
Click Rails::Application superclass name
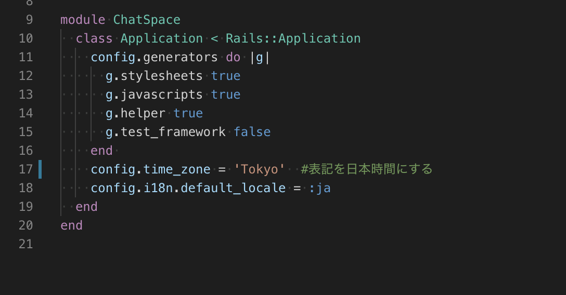pos(293,38)
